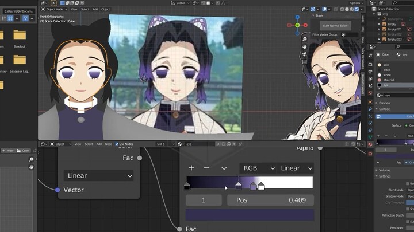Toggle Empty.001 restrict icon in outliner

pyautogui.click(x=409, y=29)
